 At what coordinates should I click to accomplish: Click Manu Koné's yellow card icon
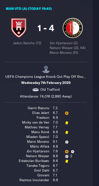click(x=67, y=132)
